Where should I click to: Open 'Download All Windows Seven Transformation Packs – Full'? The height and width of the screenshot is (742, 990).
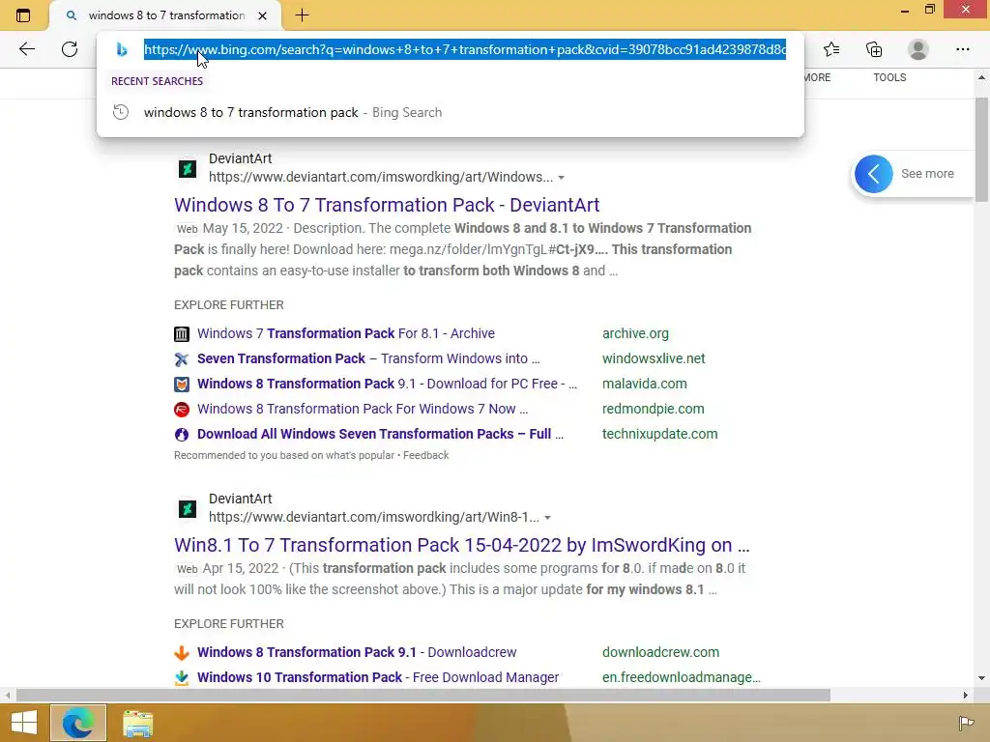[380, 434]
